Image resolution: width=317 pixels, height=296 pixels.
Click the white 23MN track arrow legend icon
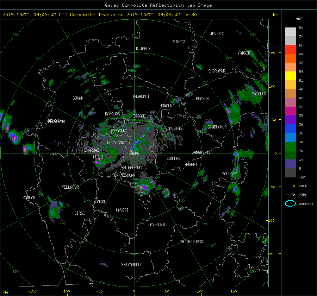click(x=290, y=195)
